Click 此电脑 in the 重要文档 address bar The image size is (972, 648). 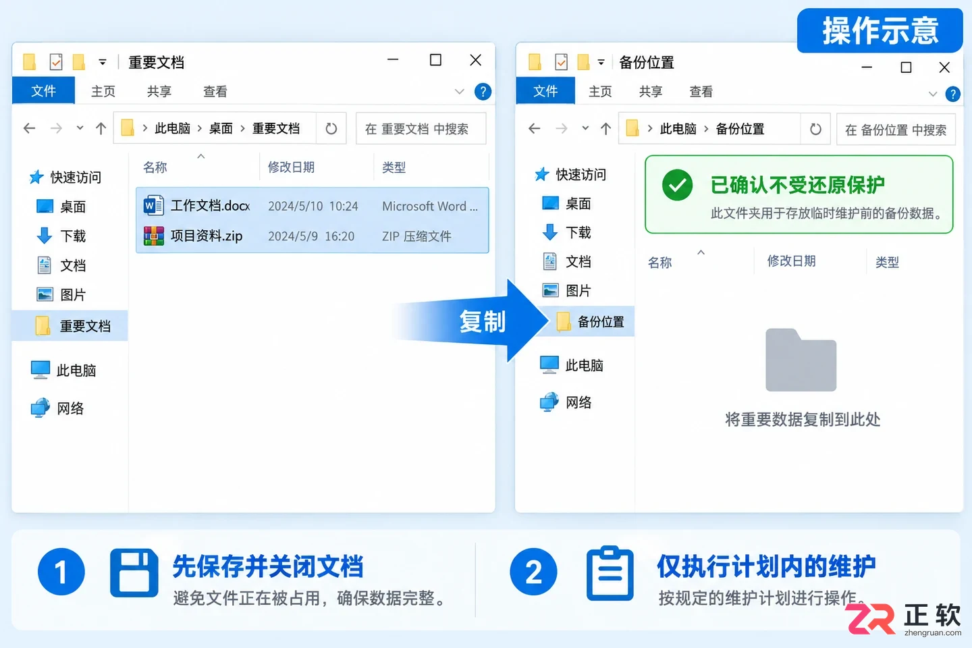pos(173,128)
